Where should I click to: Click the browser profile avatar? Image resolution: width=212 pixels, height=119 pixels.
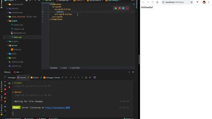(x=204, y=2)
